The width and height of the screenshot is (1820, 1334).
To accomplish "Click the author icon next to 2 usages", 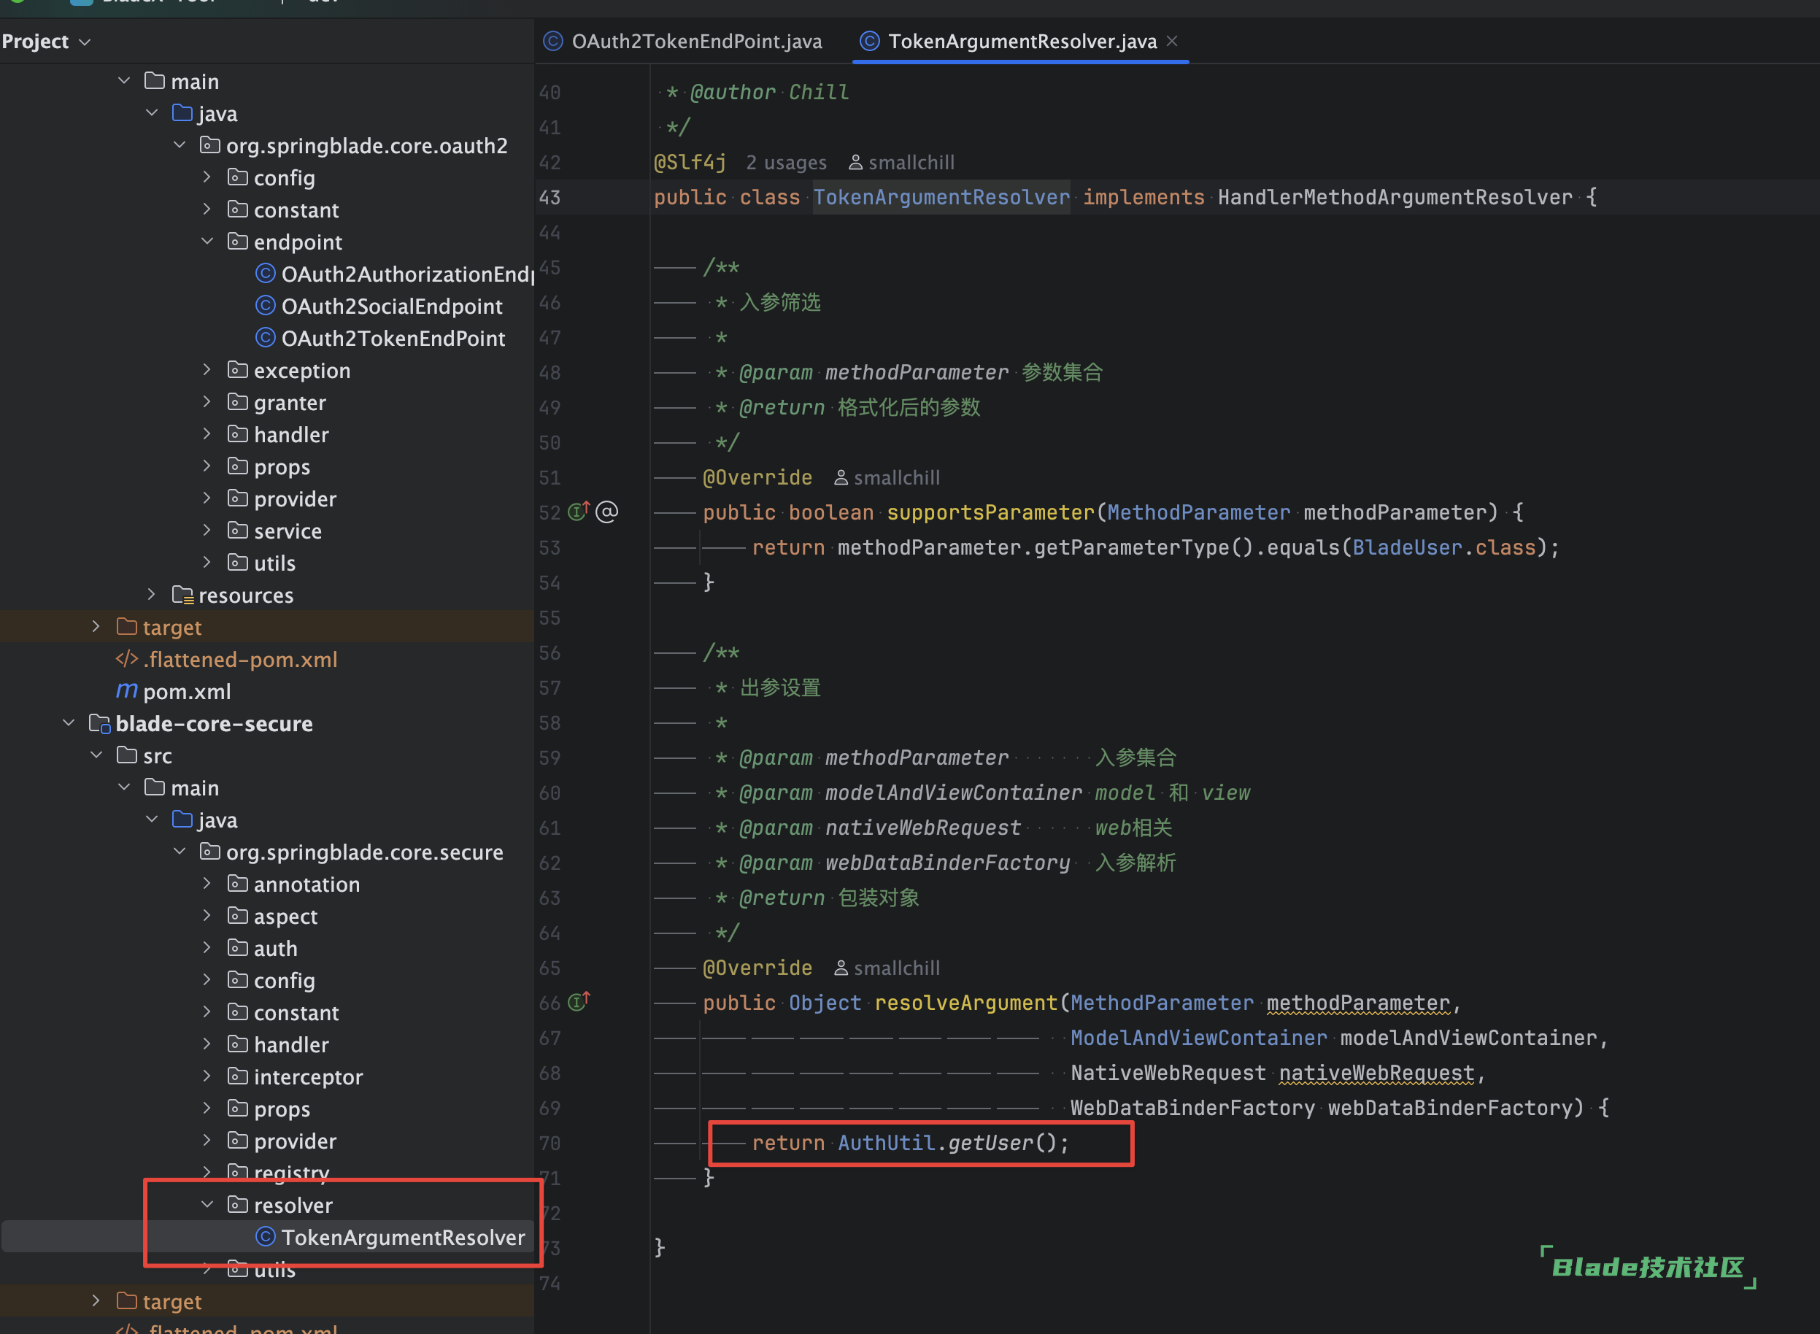I will pos(855,162).
